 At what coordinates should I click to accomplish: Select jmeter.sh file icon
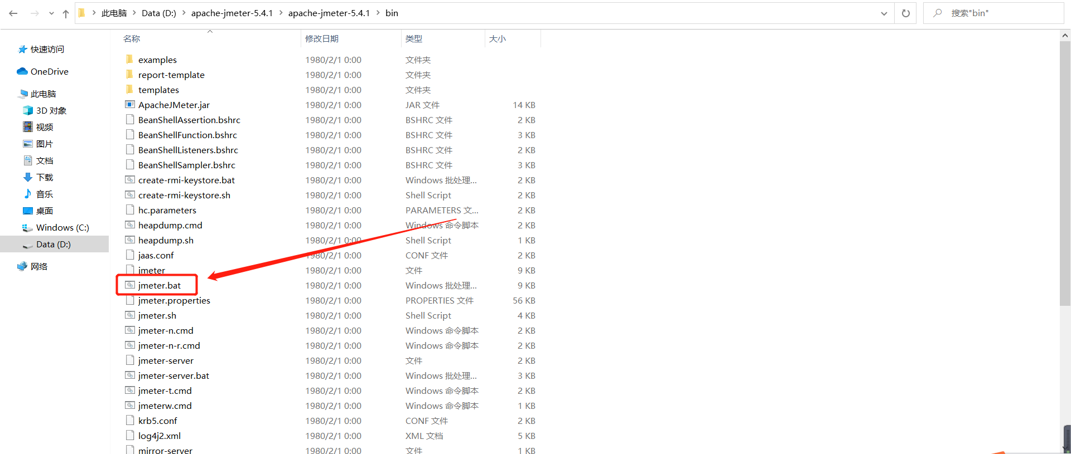(129, 315)
